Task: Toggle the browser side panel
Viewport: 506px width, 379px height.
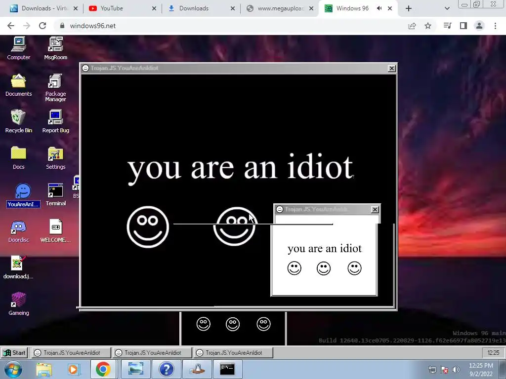Action: pyautogui.click(x=464, y=26)
